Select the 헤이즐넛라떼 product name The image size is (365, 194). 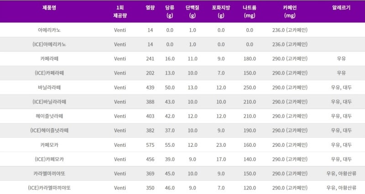click(x=49, y=116)
